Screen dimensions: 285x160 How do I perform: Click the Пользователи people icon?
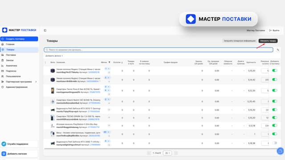click(3, 76)
